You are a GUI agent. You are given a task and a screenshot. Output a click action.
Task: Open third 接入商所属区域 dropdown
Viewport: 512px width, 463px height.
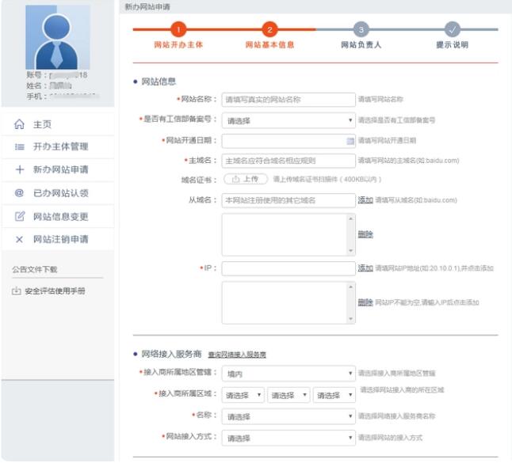click(334, 395)
